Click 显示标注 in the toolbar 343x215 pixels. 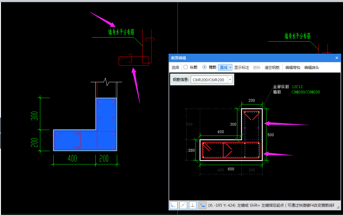[241, 67]
